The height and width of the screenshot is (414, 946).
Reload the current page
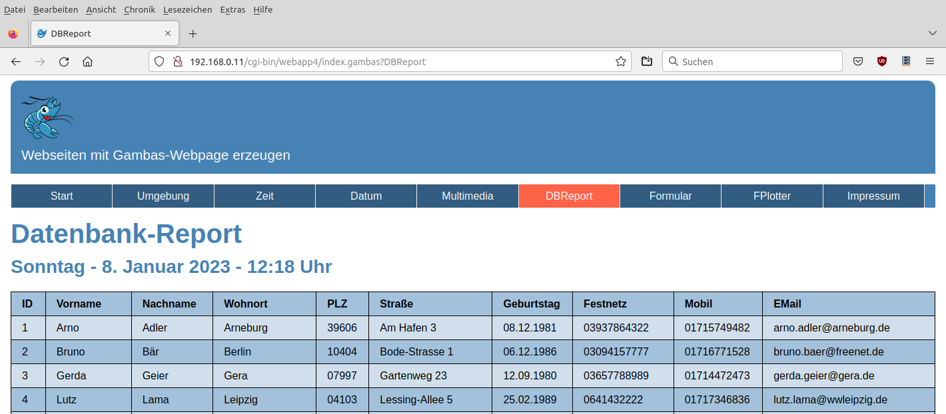coord(64,62)
